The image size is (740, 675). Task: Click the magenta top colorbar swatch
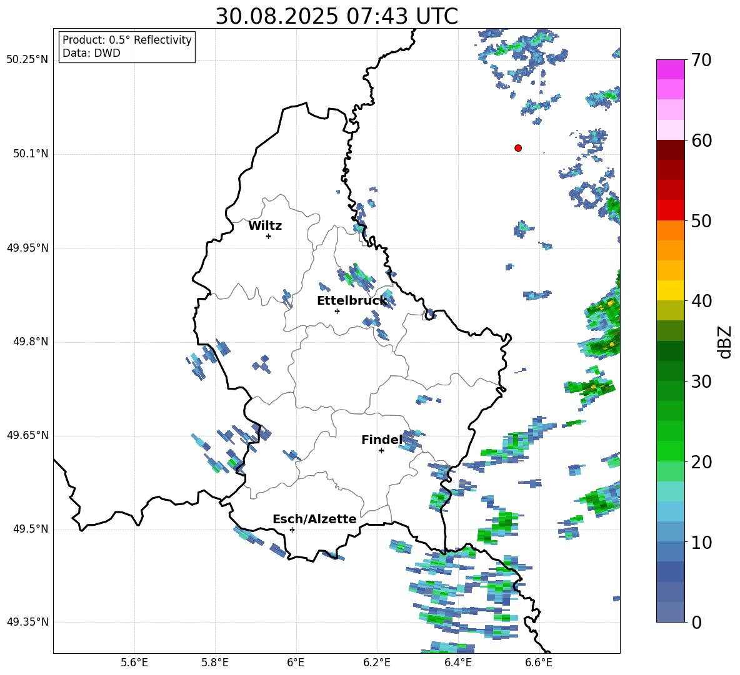point(670,70)
